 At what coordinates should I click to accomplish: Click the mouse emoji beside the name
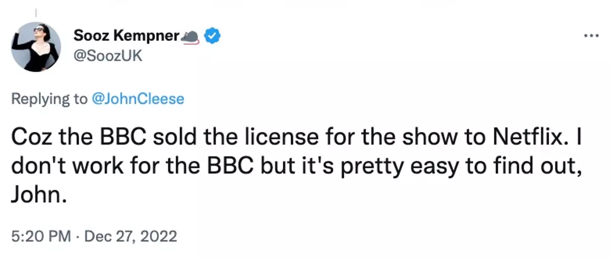(x=190, y=37)
